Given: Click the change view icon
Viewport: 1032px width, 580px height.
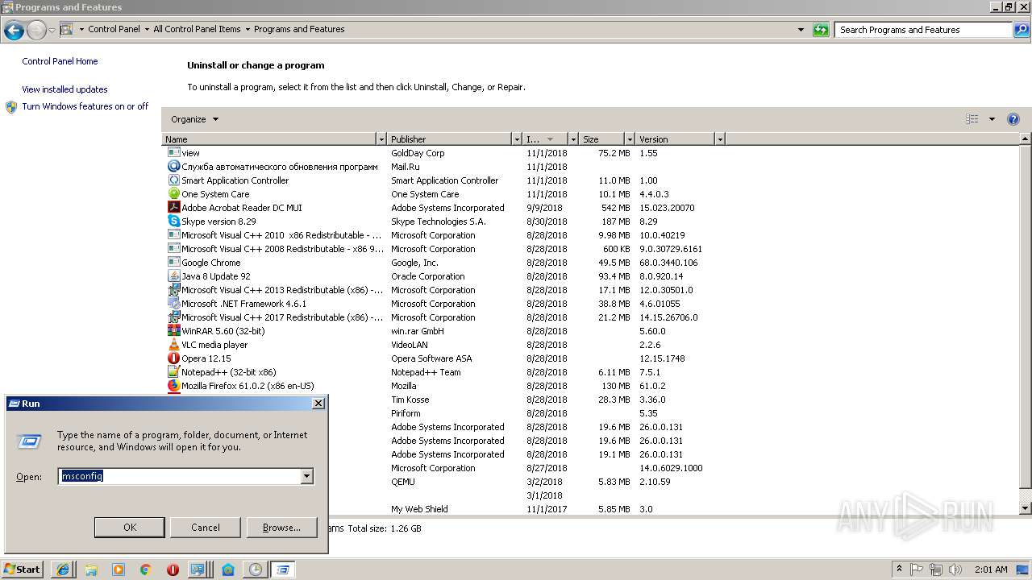Looking at the screenshot, I should pos(972,119).
